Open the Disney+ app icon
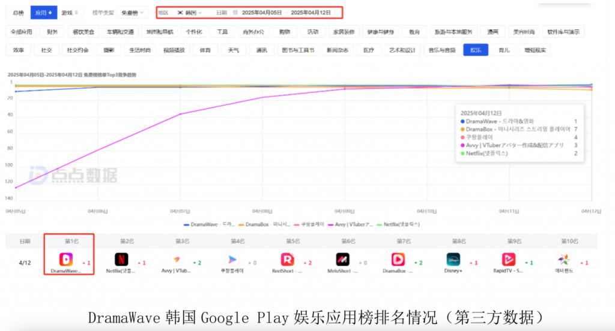615x331 pixels. (x=453, y=259)
